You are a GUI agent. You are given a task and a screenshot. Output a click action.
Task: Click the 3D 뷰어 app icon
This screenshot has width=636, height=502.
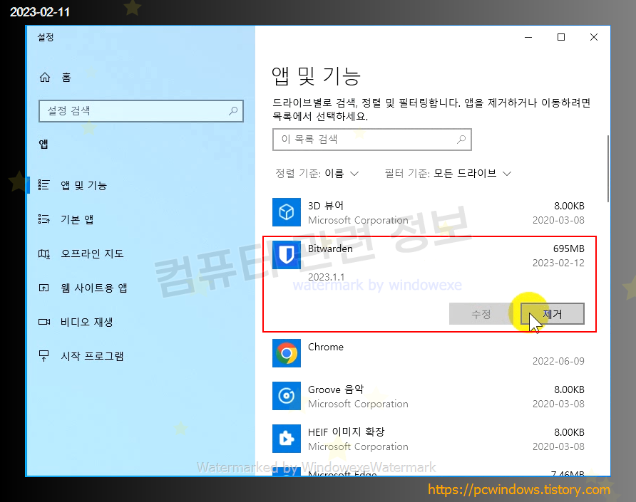pyautogui.click(x=287, y=212)
